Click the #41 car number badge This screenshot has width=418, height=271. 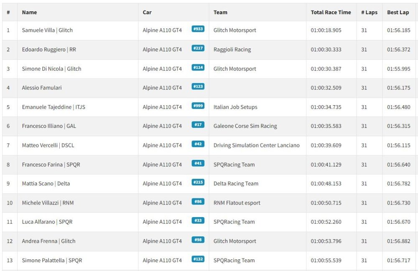(x=198, y=163)
